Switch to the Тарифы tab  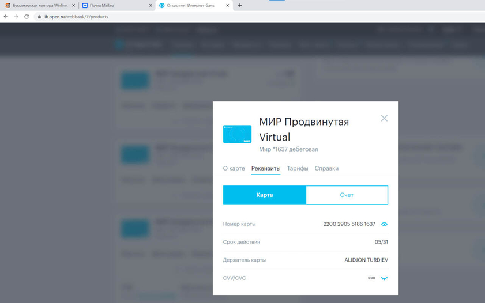[x=298, y=168]
